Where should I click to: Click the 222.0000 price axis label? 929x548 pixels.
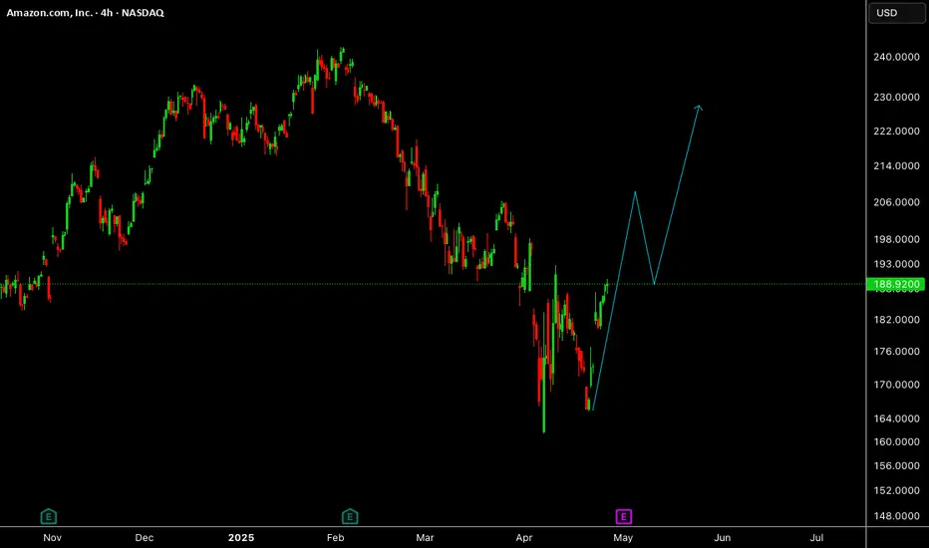click(896, 131)
